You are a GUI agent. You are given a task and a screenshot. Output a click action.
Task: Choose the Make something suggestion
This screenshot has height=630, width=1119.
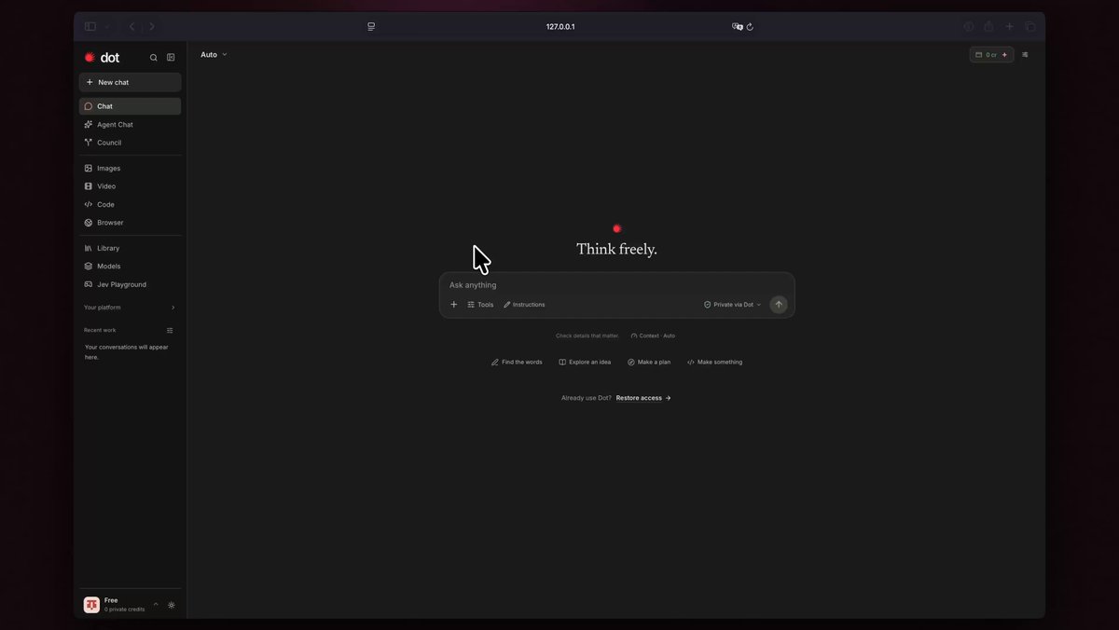pos(714,363)
